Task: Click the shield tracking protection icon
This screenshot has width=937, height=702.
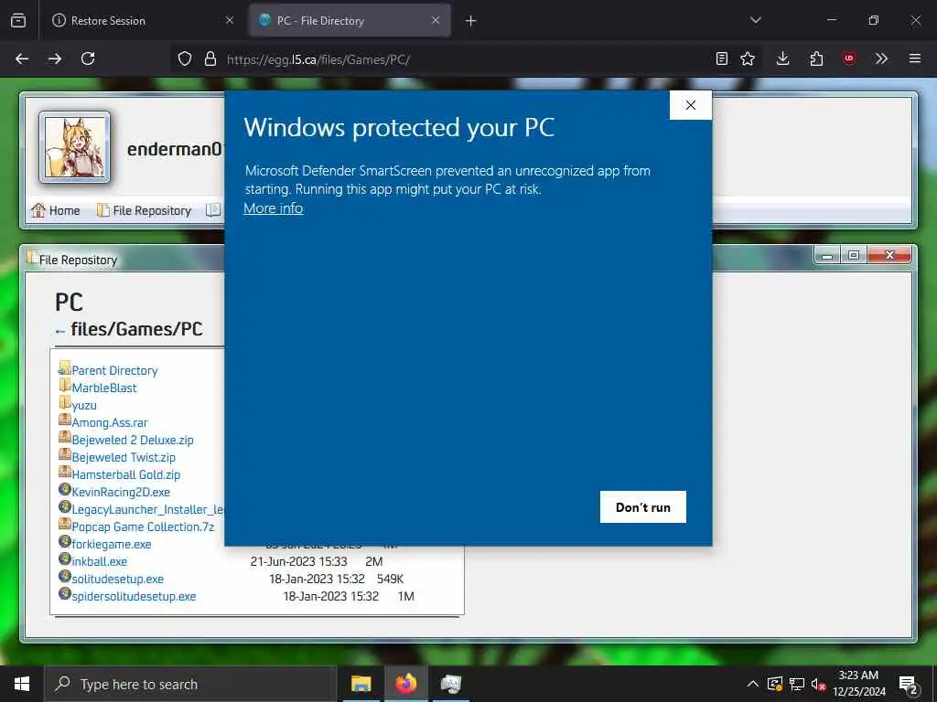Action: coord(185,58)
